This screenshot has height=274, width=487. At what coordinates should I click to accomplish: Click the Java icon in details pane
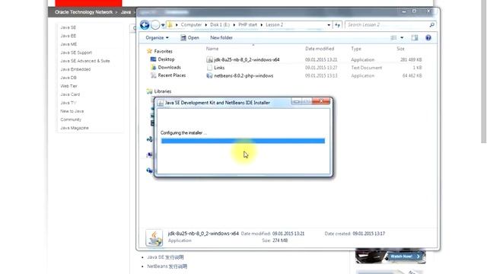[154, 238]
